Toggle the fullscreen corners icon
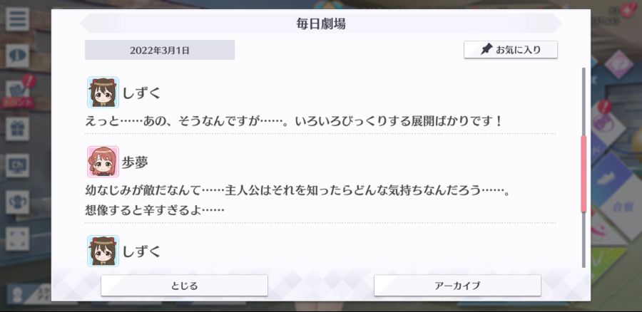Image resolution: width=642 pixels, height=312 pixels. [17, 239]
